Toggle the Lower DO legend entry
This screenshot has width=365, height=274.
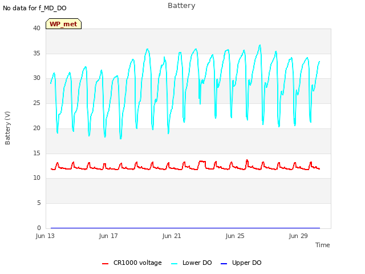[192, 263]
